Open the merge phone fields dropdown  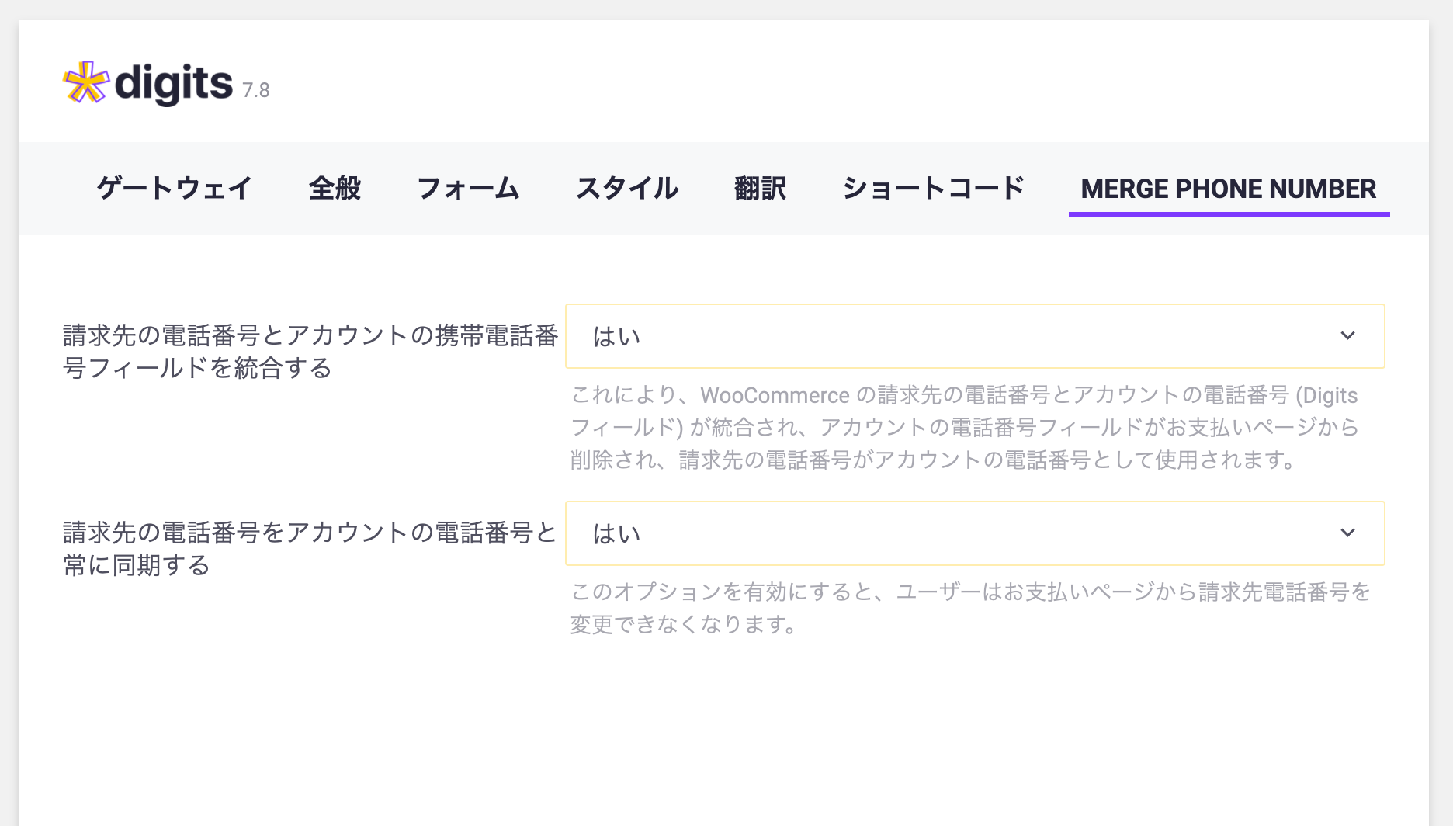975,336
